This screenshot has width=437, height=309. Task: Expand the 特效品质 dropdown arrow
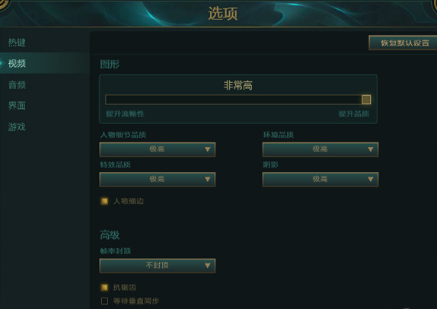(x=207, y=179)
